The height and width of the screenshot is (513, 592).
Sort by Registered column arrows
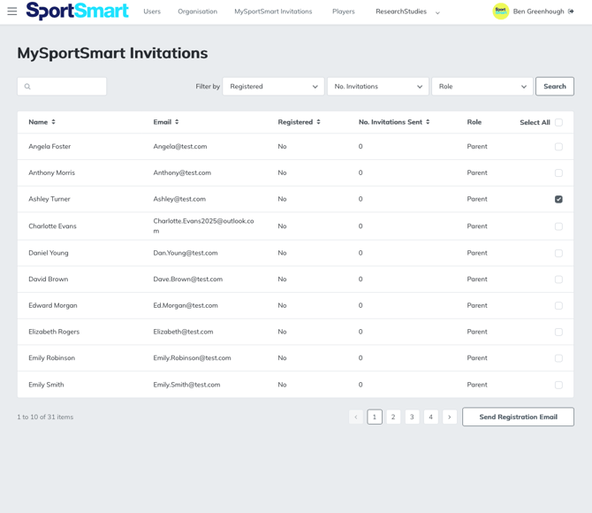pyautogui.click(x=318, y=122)
